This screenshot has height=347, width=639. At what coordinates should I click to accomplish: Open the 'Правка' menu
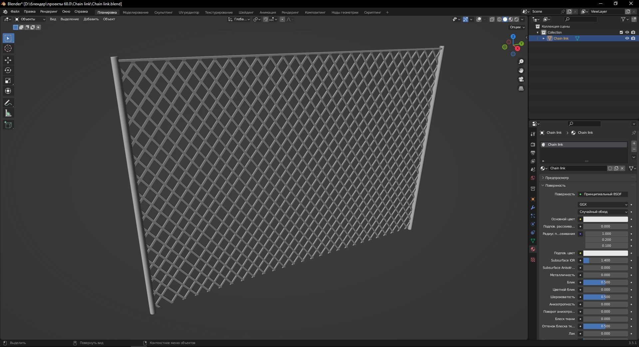30,12
